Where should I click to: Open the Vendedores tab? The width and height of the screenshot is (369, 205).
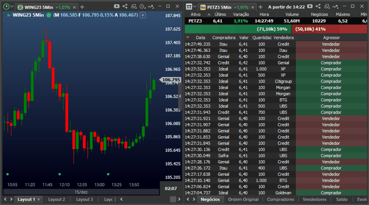[x=314, y=199]
